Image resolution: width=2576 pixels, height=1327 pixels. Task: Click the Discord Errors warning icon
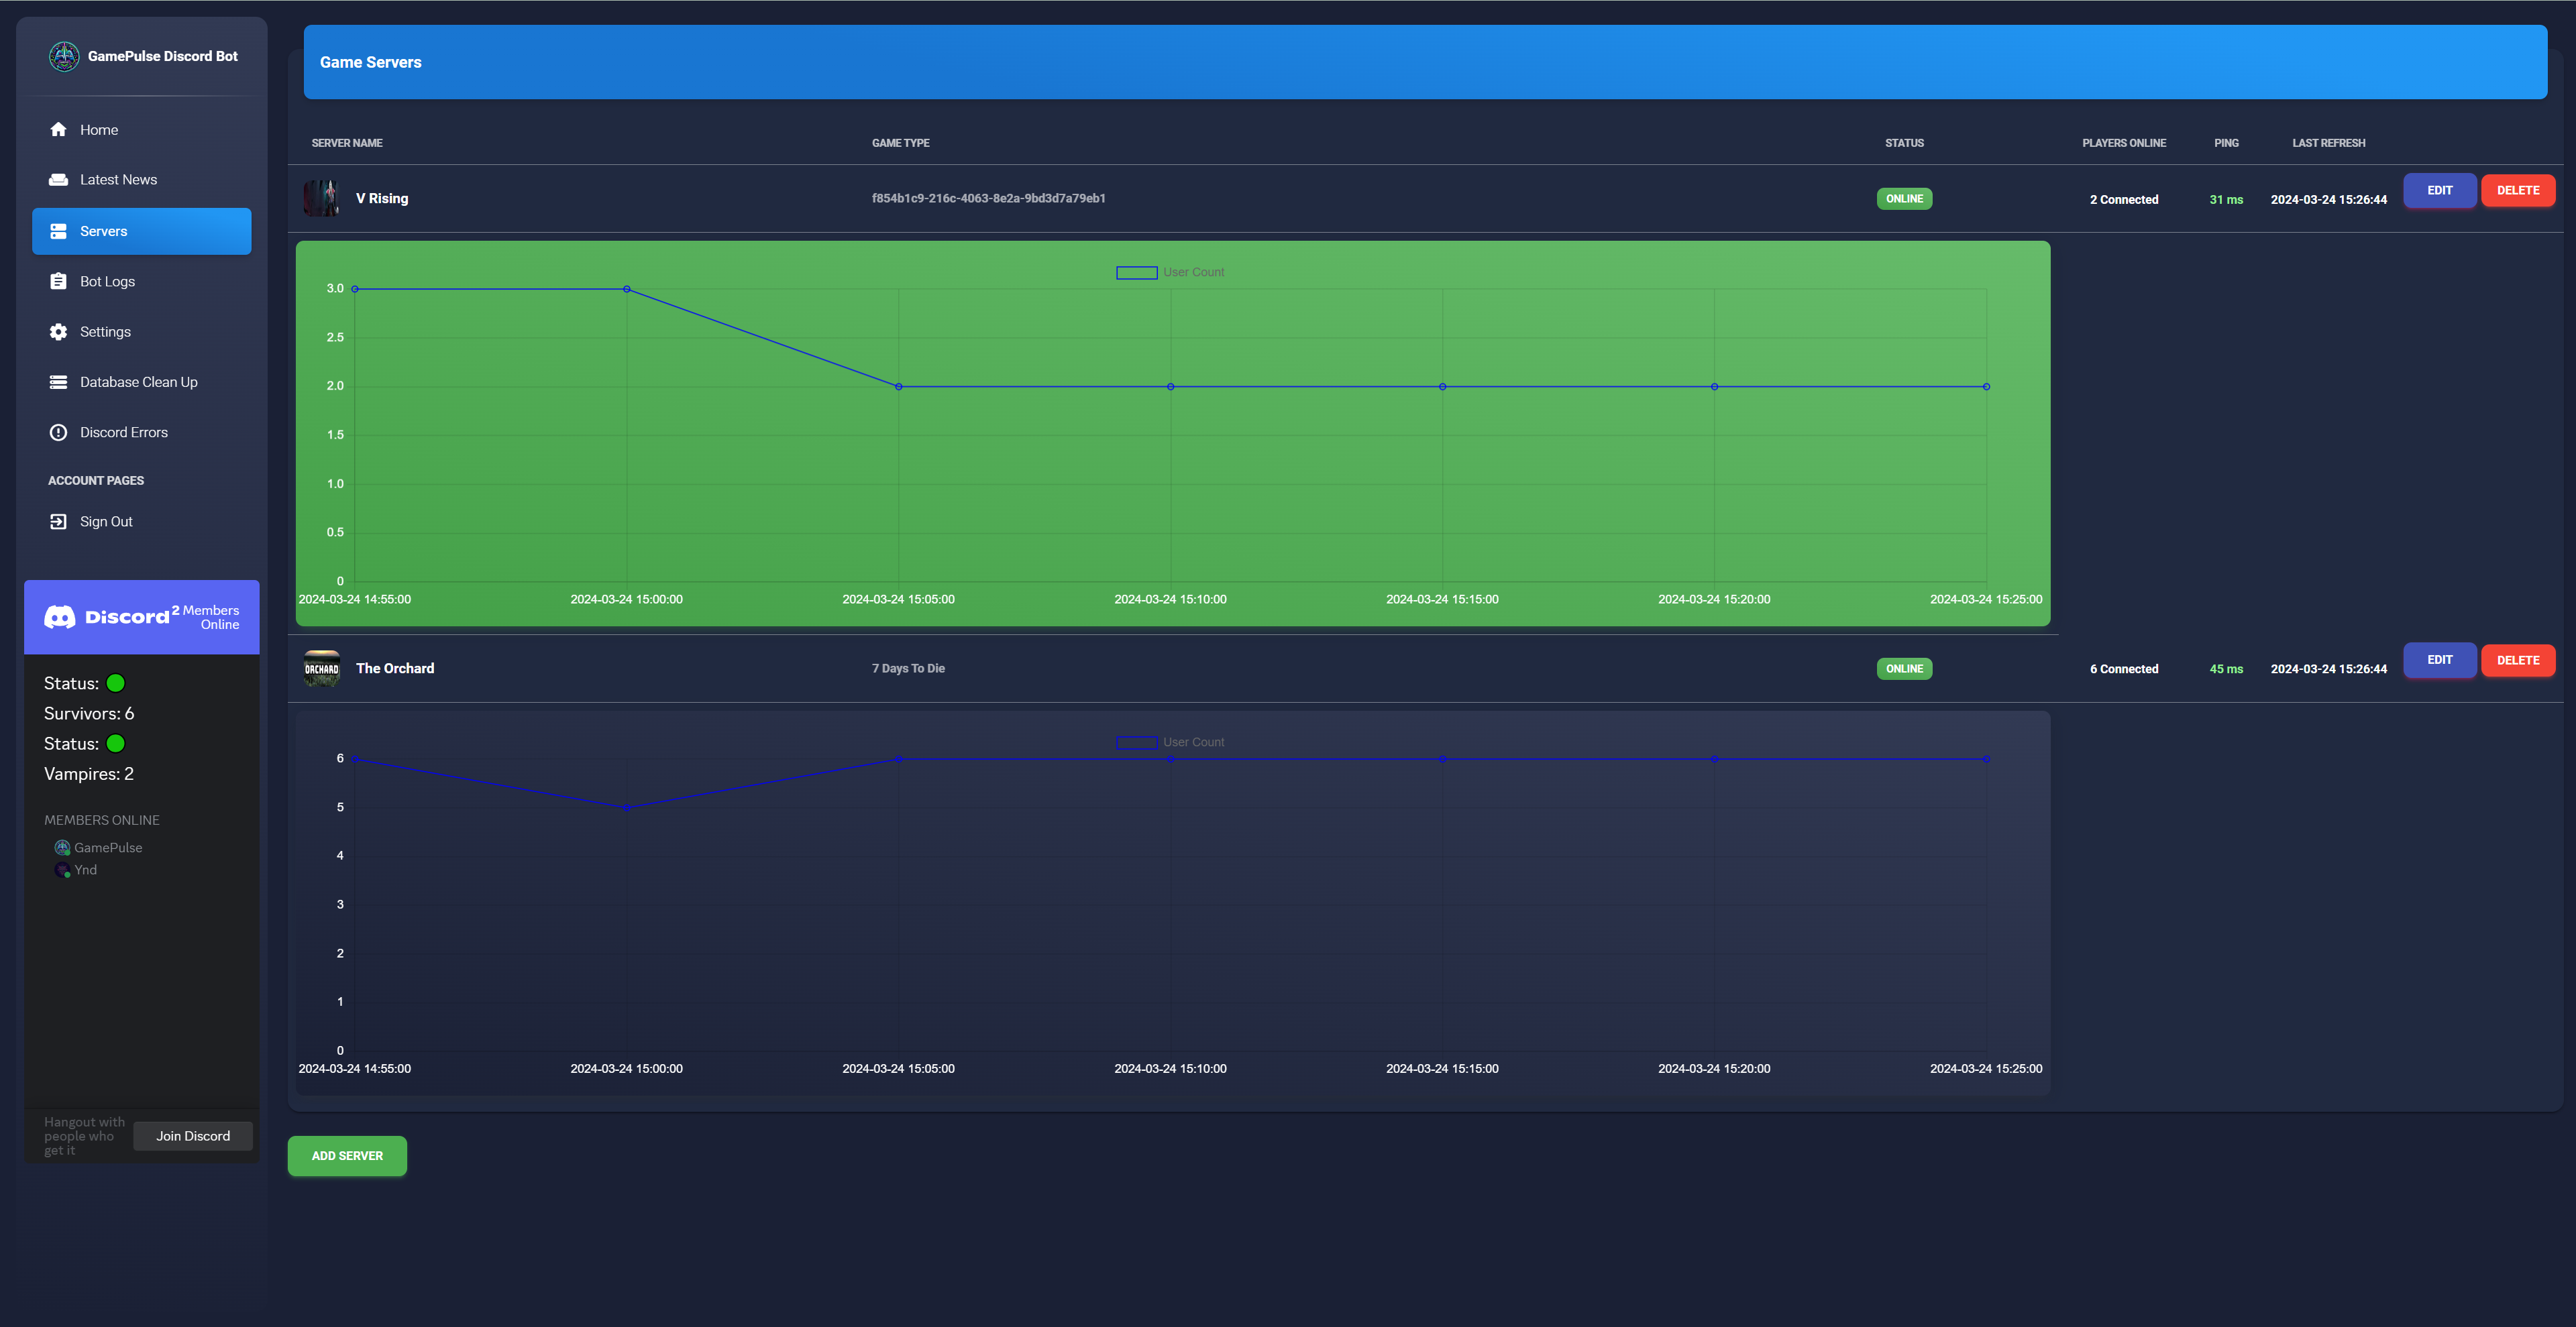tap(58, 432)
